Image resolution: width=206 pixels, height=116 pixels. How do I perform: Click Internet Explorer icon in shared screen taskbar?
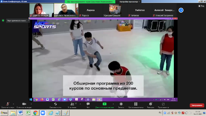pos(59,100)
